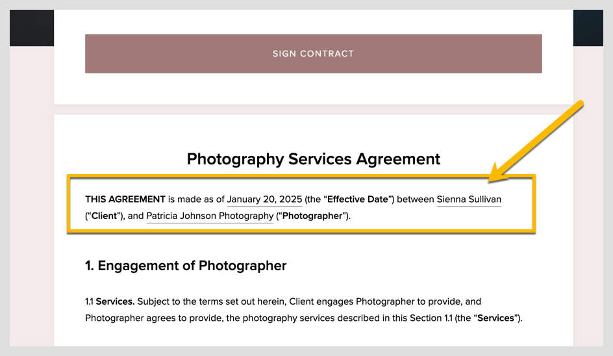Click the Sign Contract button
The width and height of the screenshot is (613, 356).
tap(313, 54)
